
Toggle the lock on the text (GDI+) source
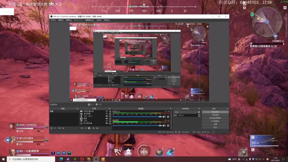coord(110,116)
